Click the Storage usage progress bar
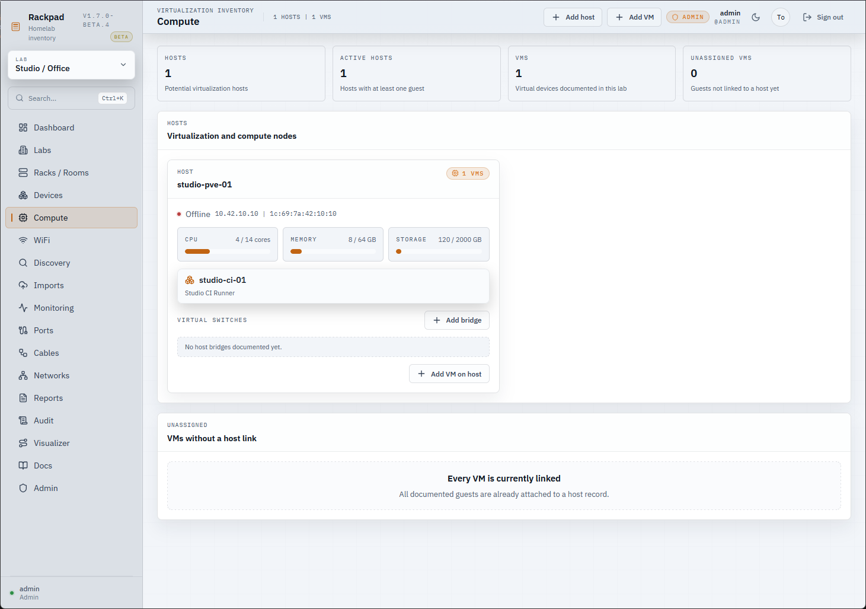The image size is (866, 609). [439, 251]
